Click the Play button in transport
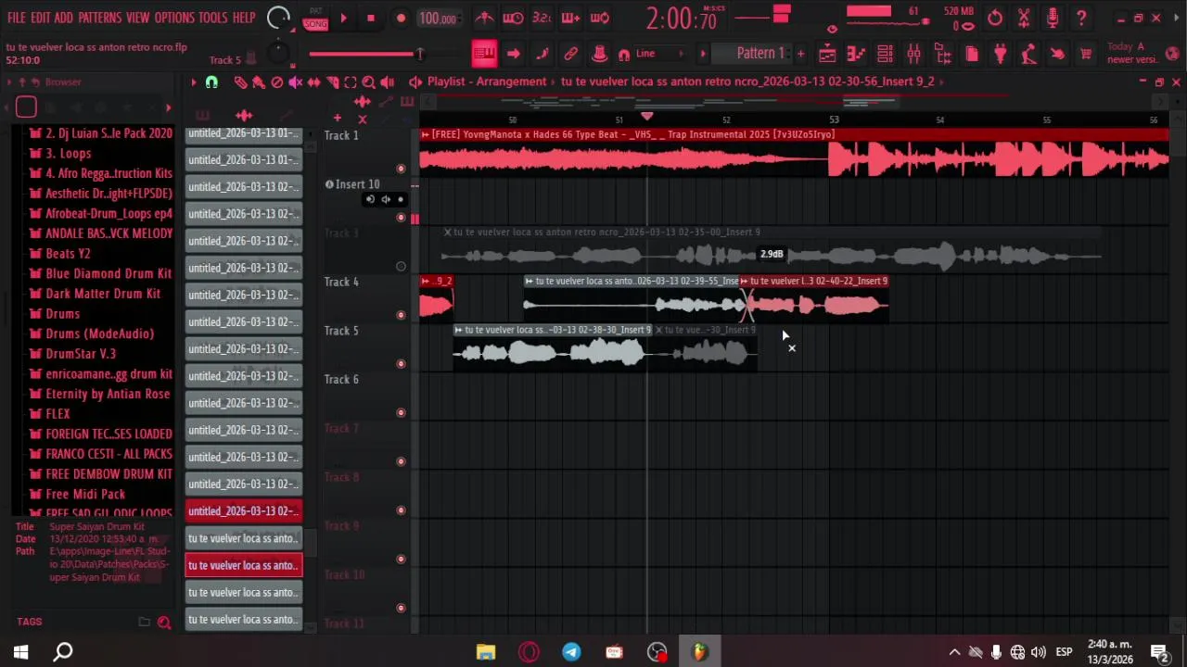The width and height of the screenshot is (1187, 667). coord(343,18)
